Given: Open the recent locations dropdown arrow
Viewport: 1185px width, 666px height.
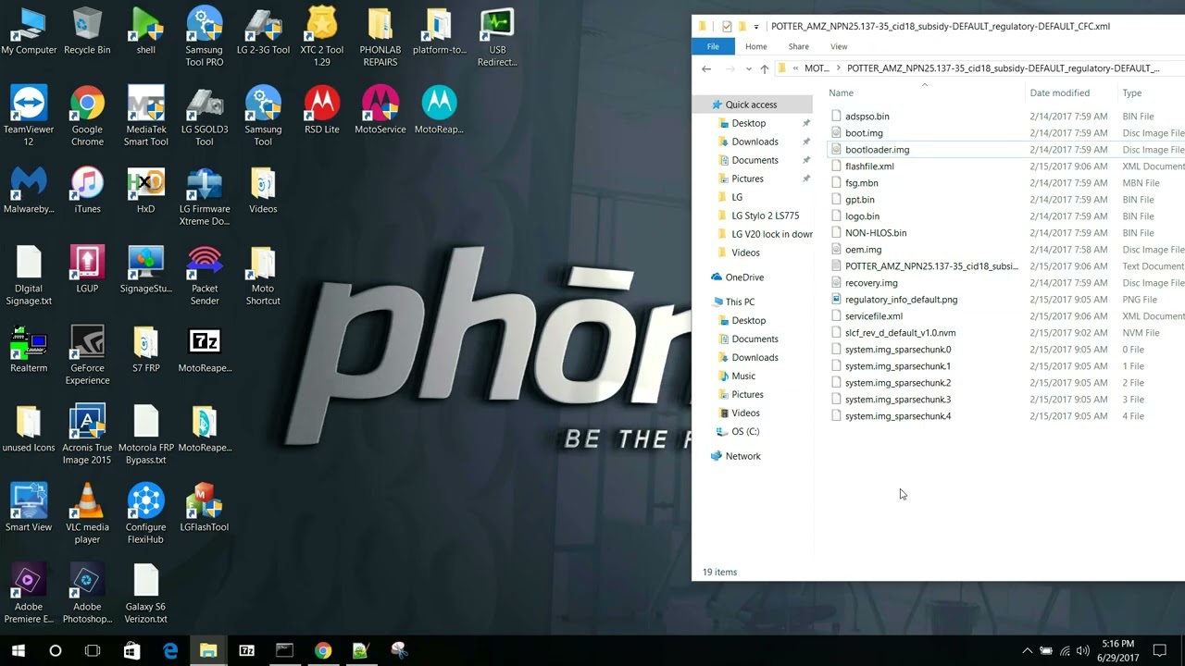Looking at the screenshot, I should [x=748, y=69].
